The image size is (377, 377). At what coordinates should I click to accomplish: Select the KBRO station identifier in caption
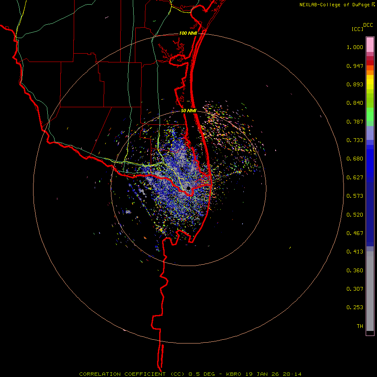click(x=233, y=374)
